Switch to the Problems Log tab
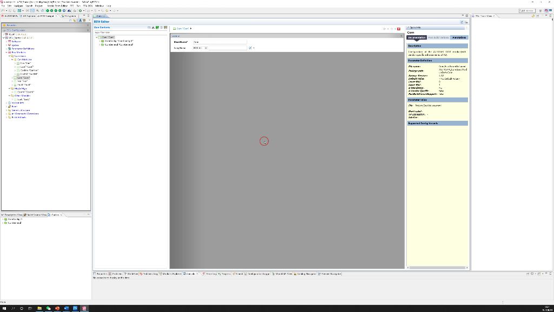The height and width of the screenshot is (312, 554). coord(149,274)
